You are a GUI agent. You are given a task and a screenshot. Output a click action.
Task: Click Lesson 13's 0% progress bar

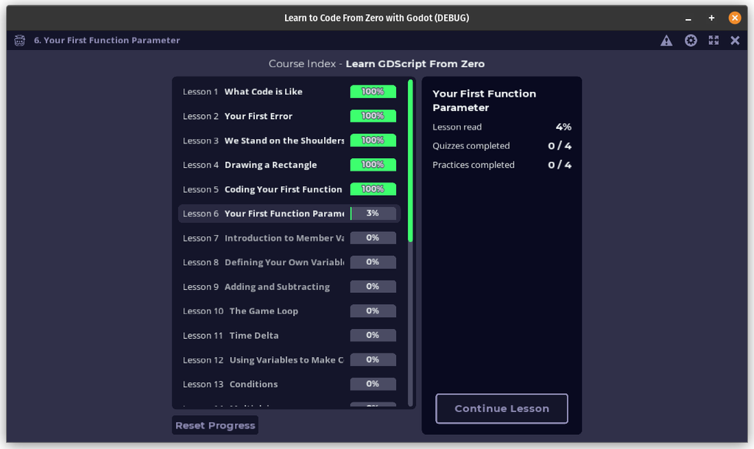373,384
